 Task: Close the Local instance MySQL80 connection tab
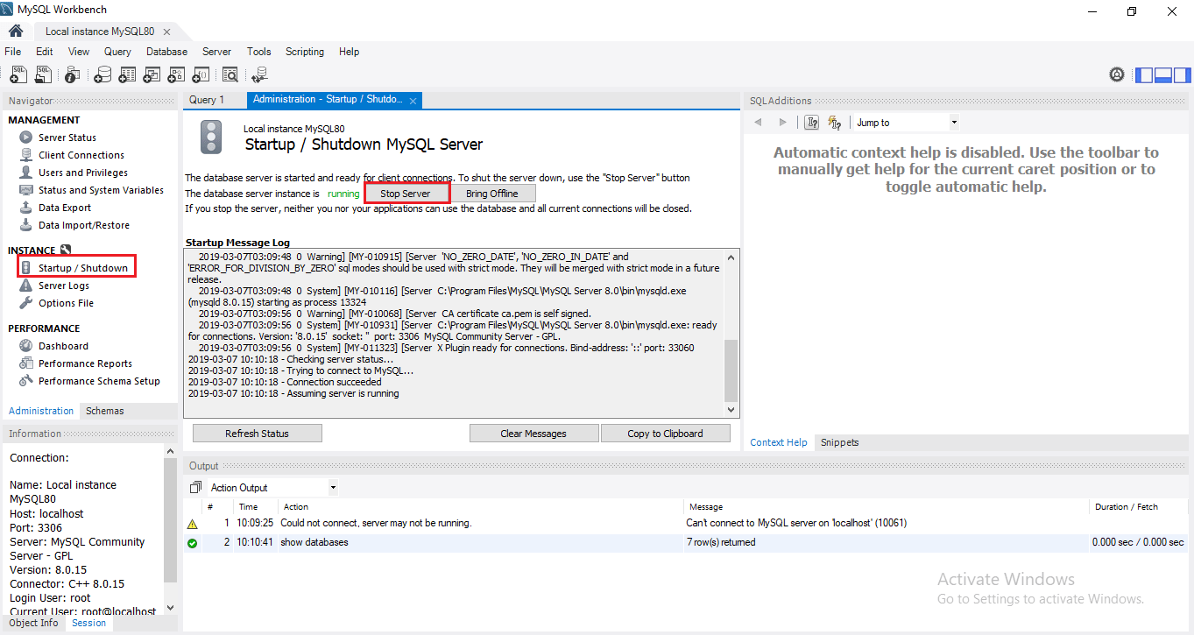(166, 32)
